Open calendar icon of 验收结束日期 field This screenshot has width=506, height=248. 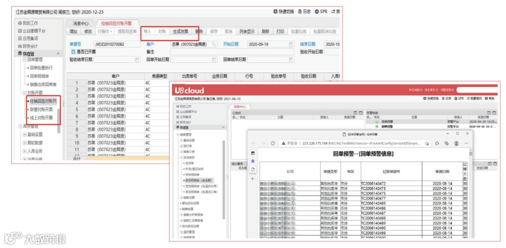coord(137,59)
